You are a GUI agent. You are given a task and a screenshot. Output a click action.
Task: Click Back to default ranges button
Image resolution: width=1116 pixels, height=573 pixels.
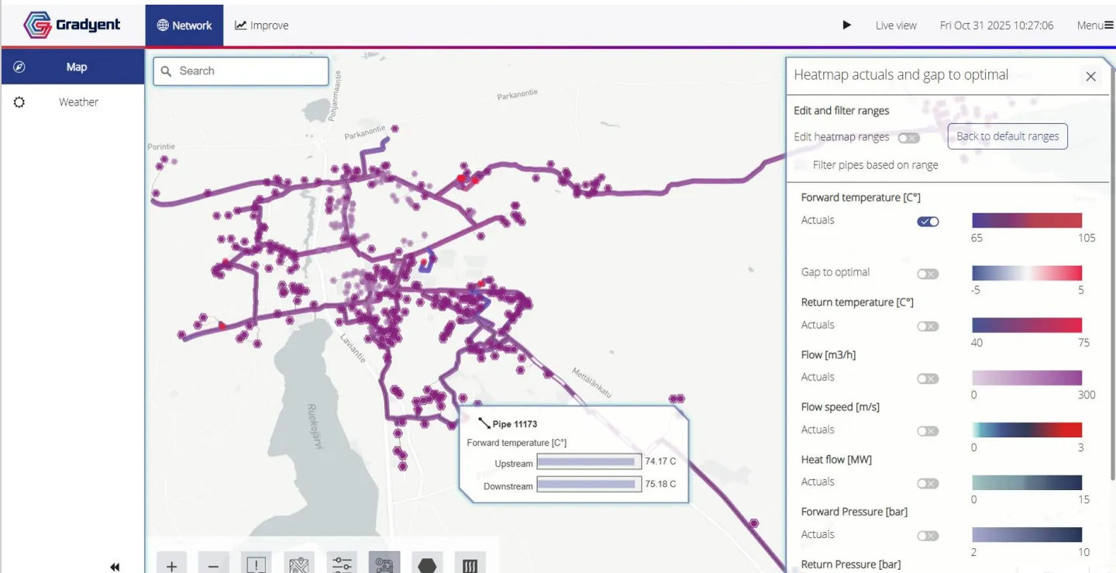click(x=1007, y=136)
